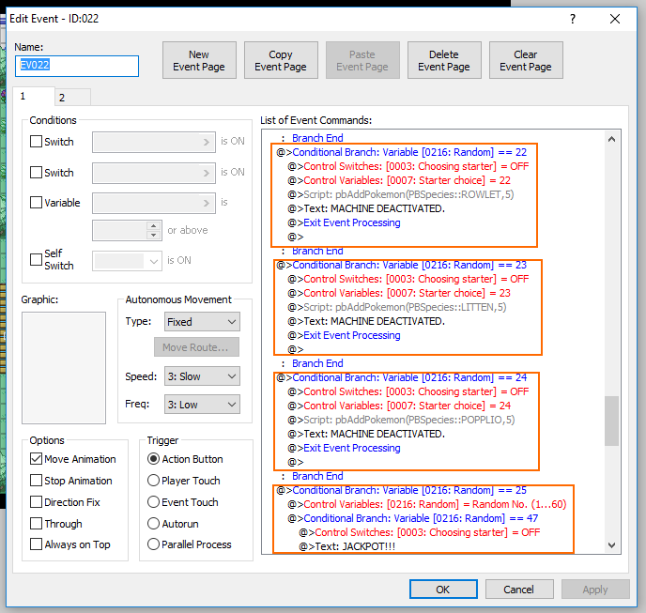
Task: Enable the Variable condition checkbox
Action: [37, 202]
